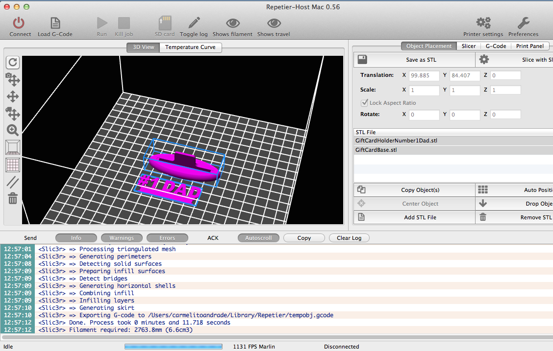Screen dimensions: 553x351
Task: Click the STL File column header
Action: (x=453, y=132)
